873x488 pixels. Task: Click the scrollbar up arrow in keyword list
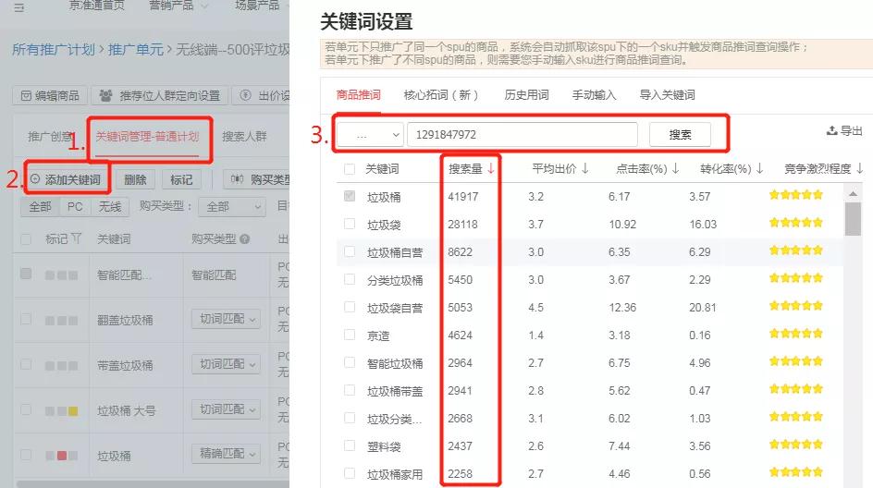tap(853, 194)
